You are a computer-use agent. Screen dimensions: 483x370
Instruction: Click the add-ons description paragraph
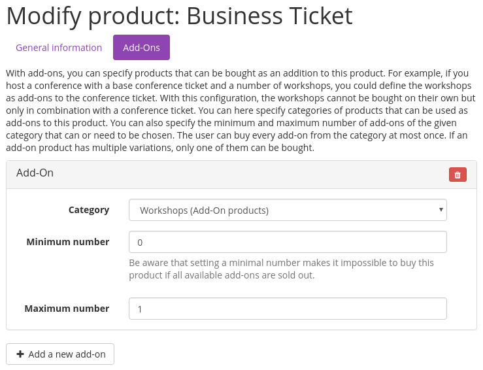coord(241,111)
